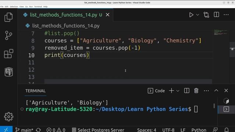
Task: Synchronize changes with the sync icon
Action: pyautogui.click(x=38, y=130)
